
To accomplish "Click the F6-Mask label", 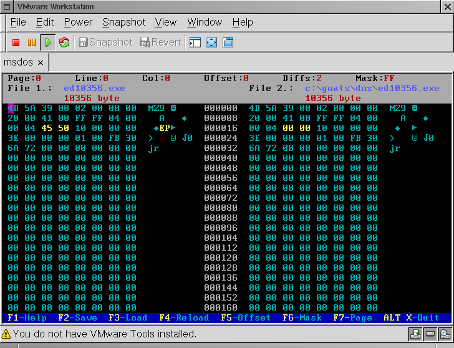I will (302, 318).
